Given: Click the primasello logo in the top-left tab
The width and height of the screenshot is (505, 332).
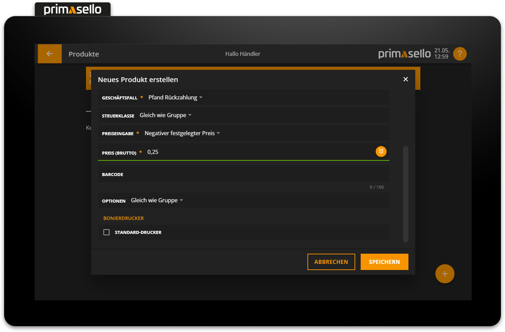Looking at the screenshot, I should pyautogui.click(x=73, y=10).
